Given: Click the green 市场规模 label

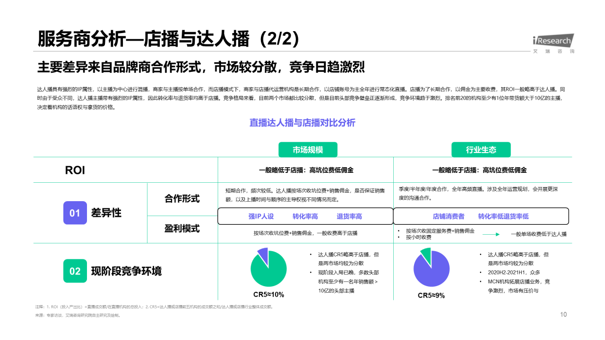Looking at the screenshot, I should (x=308, y=150).
